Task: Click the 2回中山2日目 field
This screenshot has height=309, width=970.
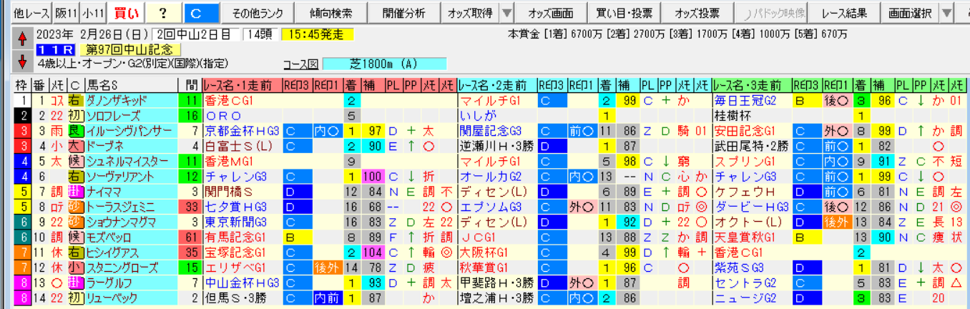Action: (x=196, y=35)
